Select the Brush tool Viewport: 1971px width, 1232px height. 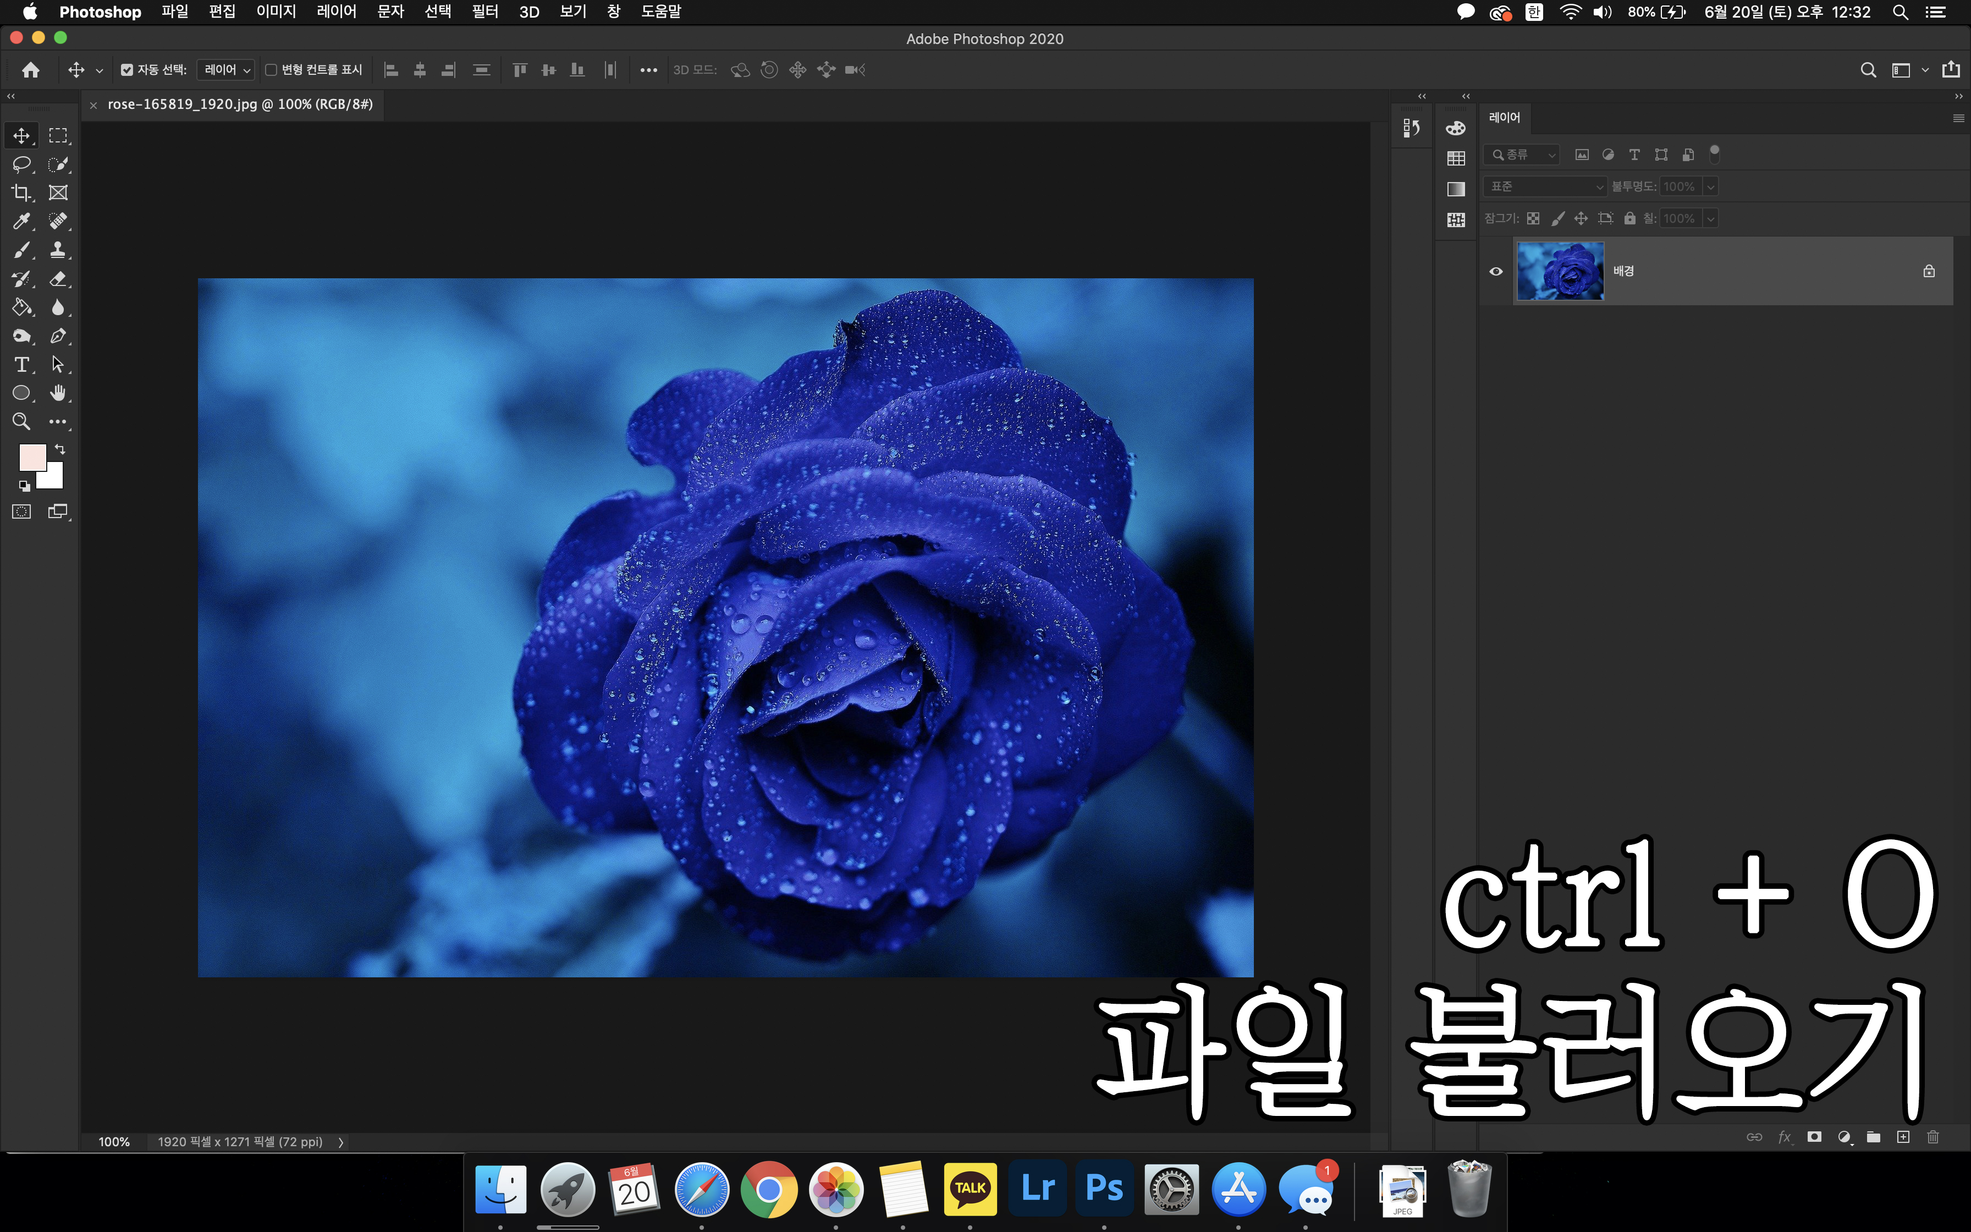point(21,250)
